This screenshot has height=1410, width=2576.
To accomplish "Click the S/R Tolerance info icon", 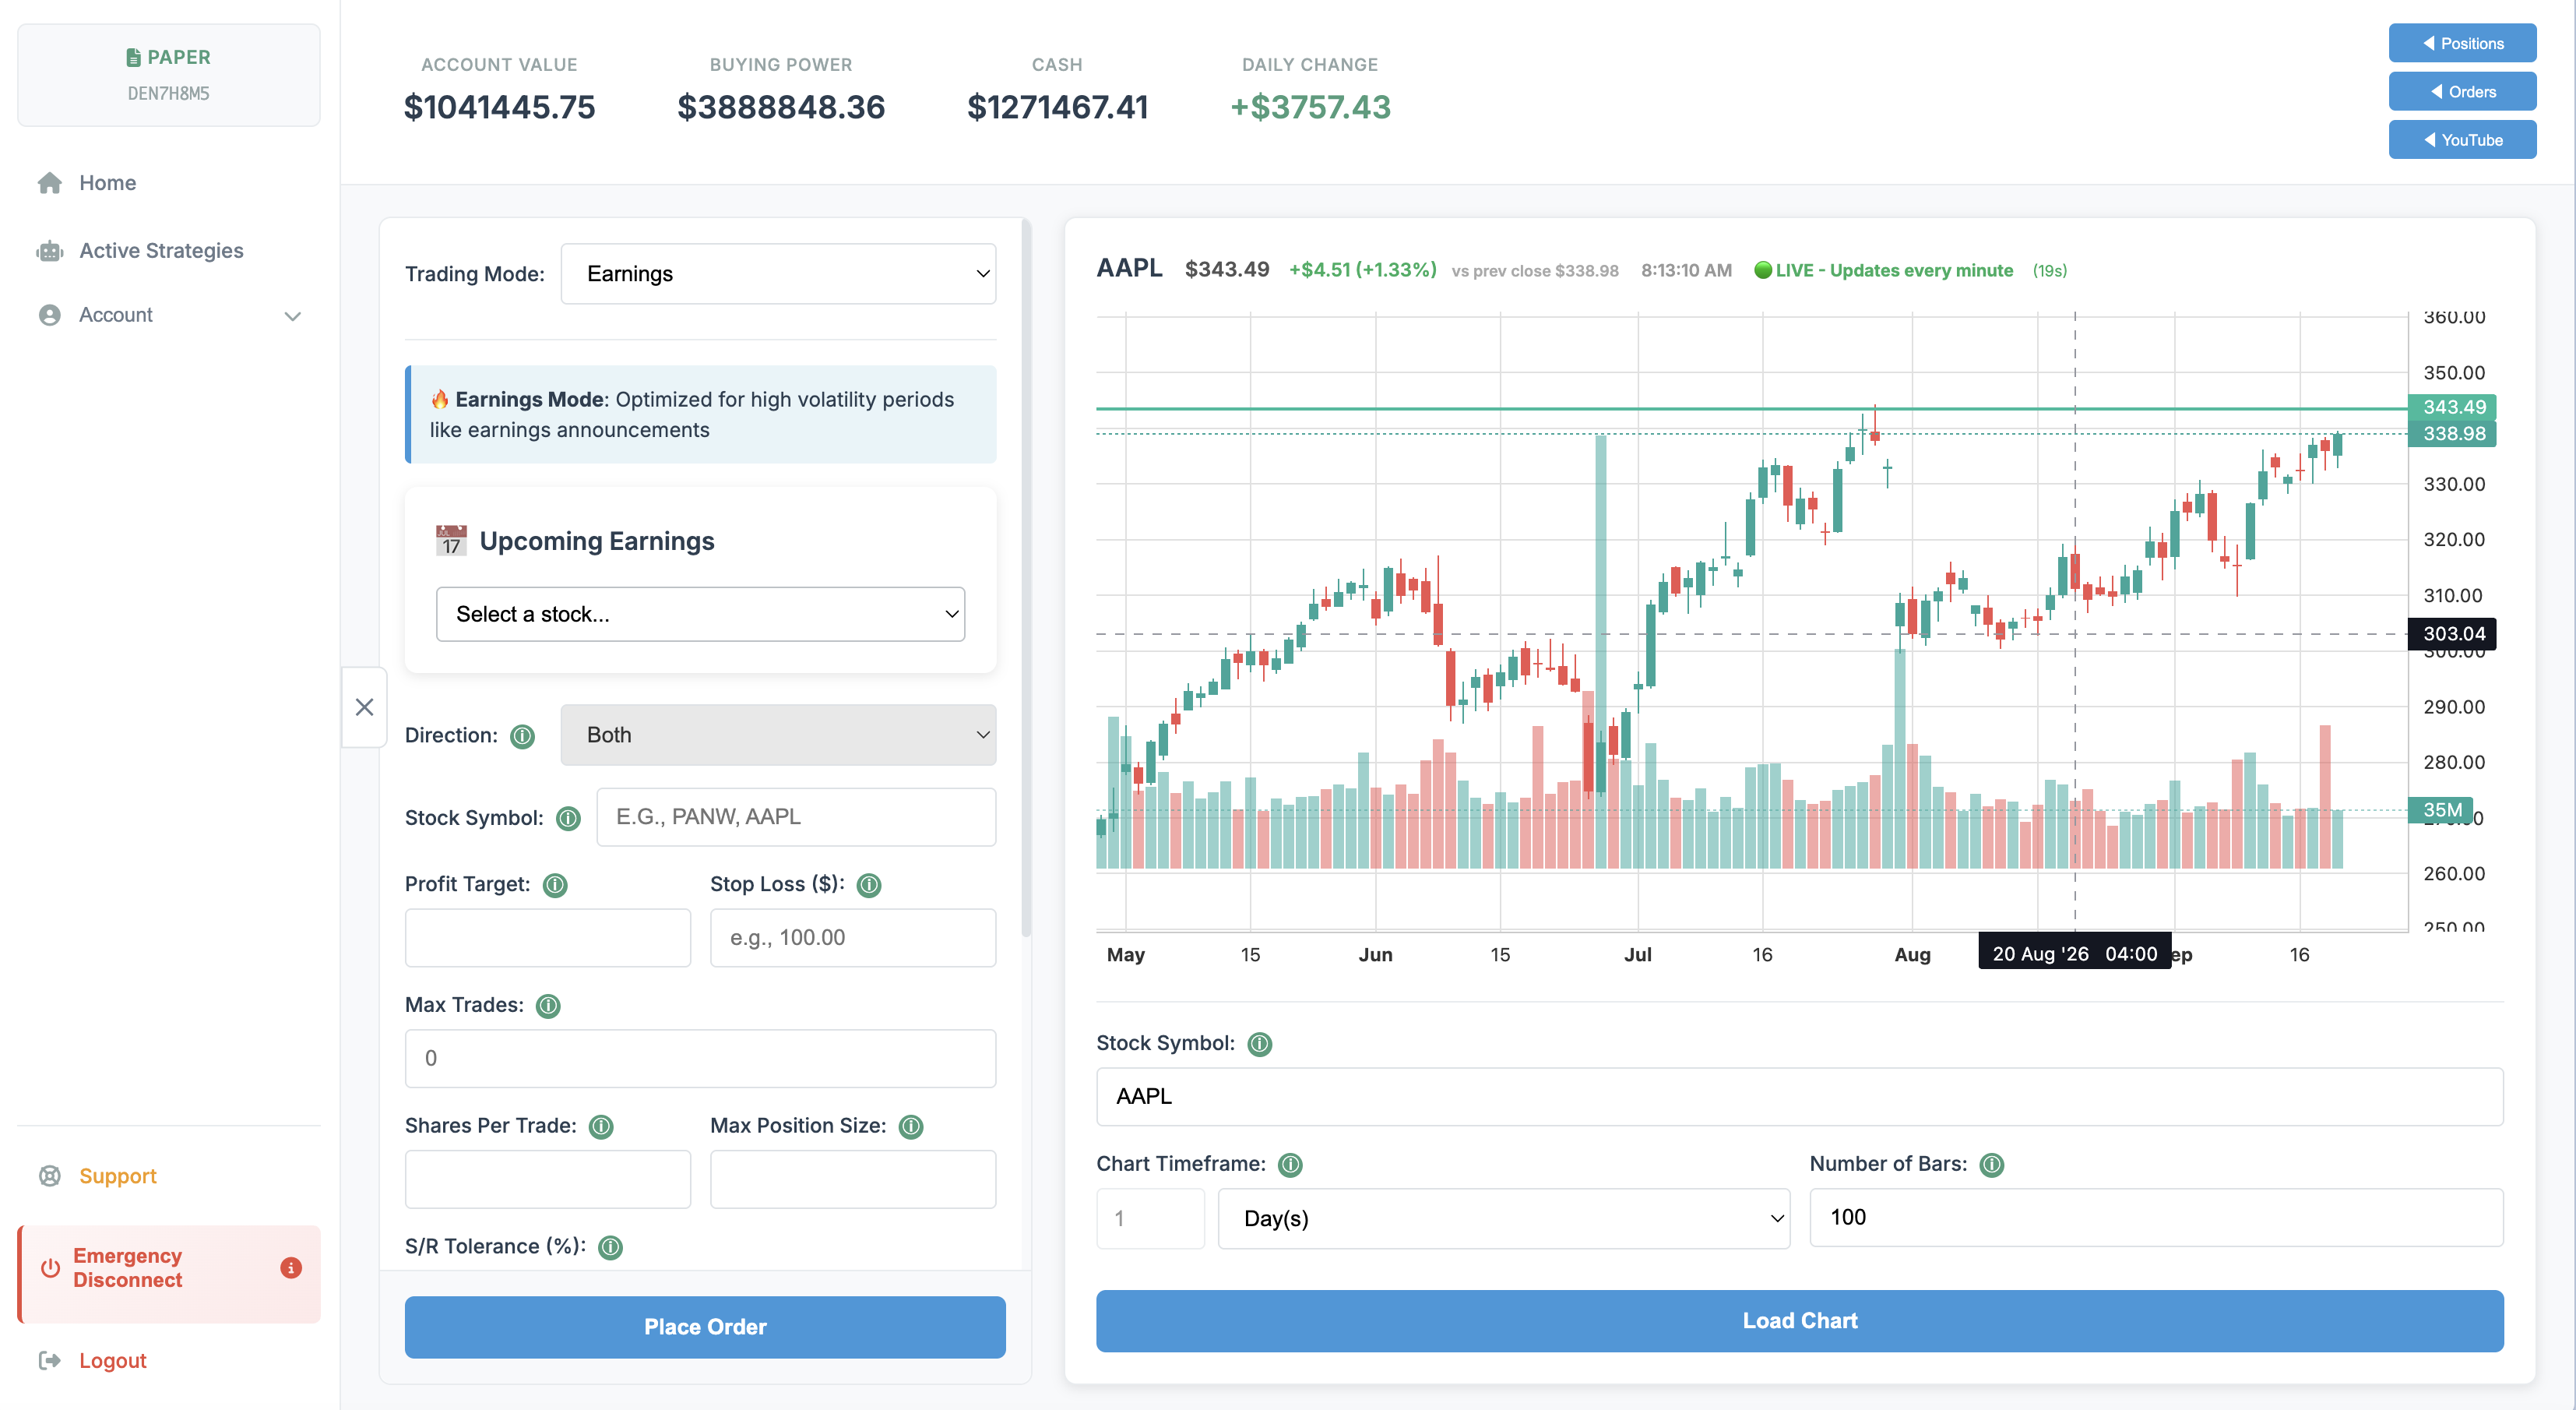I will pos(610,1247).
